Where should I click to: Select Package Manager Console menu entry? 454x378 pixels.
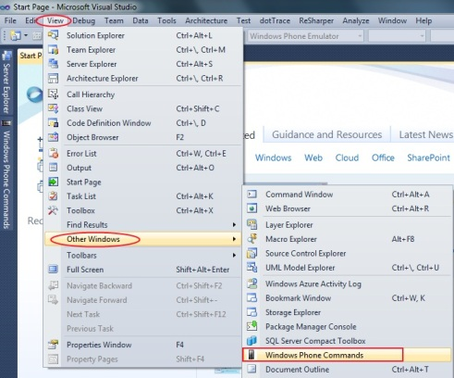point(347,326)
